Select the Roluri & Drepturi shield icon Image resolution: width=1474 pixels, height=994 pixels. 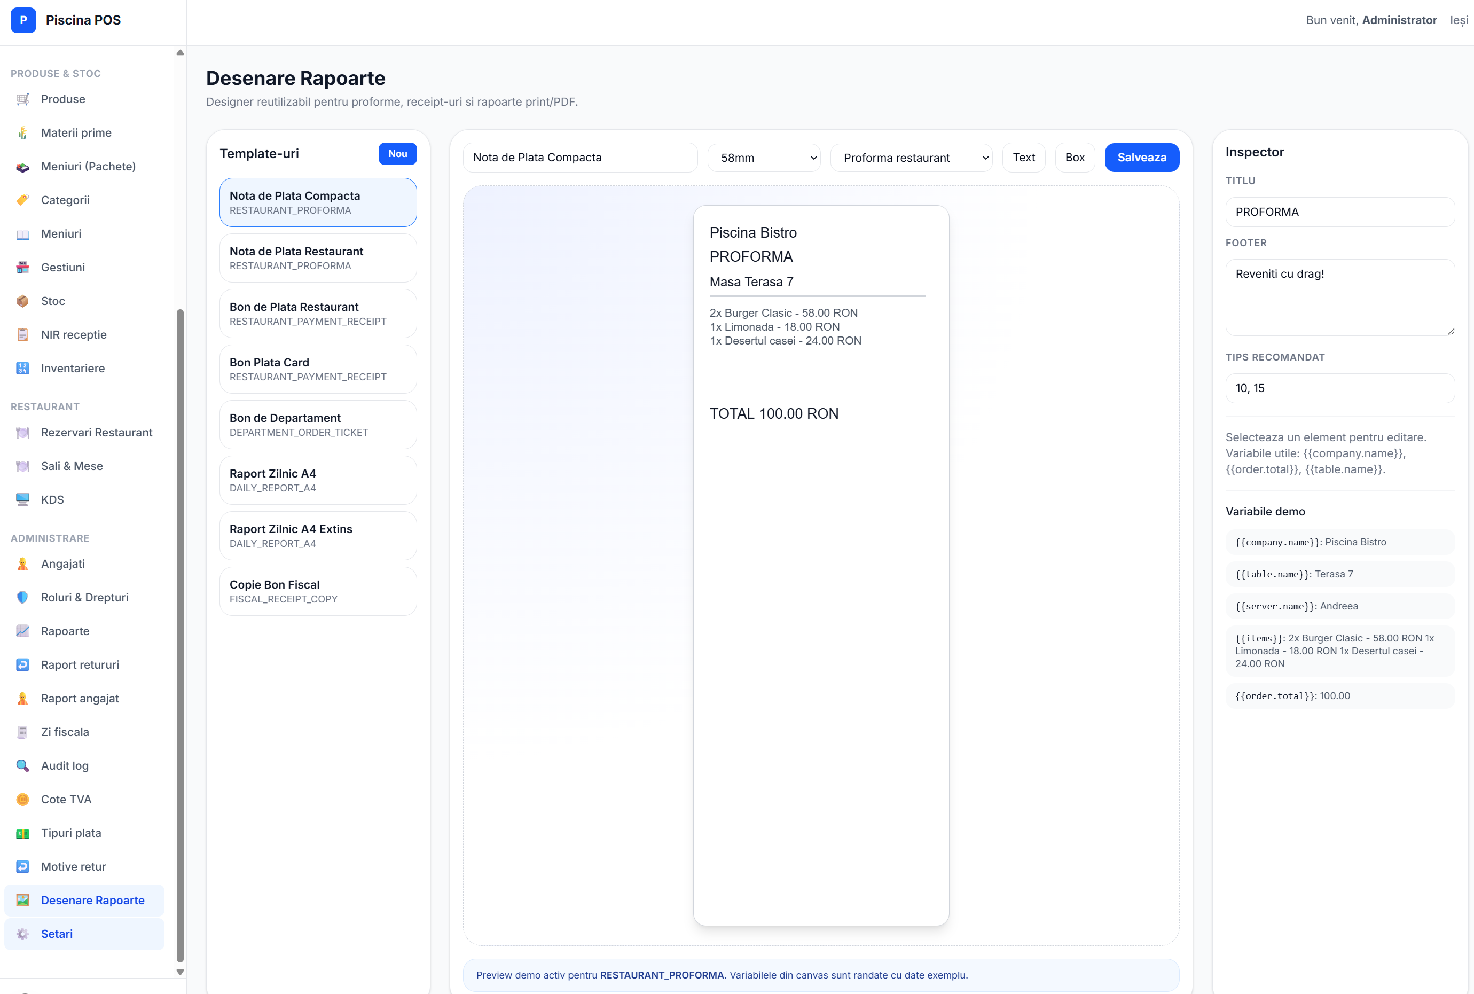23,597
